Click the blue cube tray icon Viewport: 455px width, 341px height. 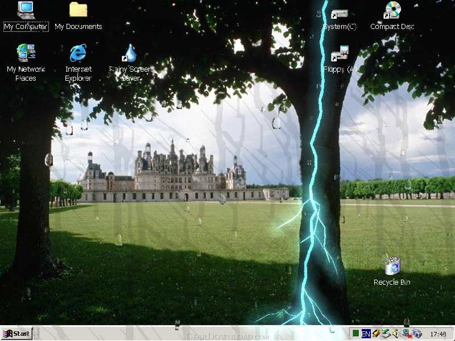coord(417,334)
